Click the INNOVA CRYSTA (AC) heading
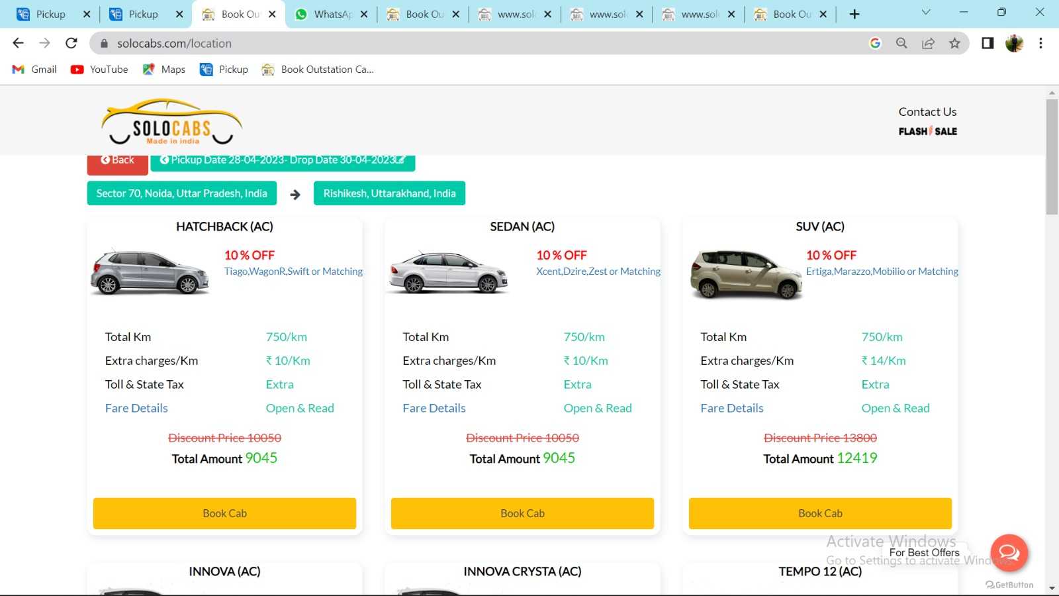The width and height of the screenshot is (1059, 596). tap(522, 571)
